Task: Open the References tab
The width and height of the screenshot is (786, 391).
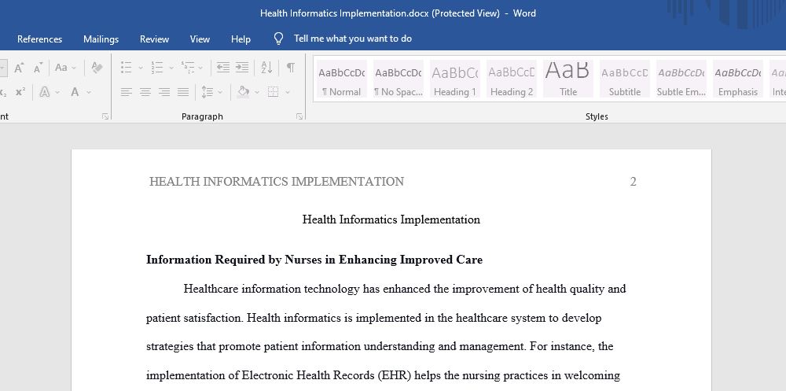Action: point(39,39)
